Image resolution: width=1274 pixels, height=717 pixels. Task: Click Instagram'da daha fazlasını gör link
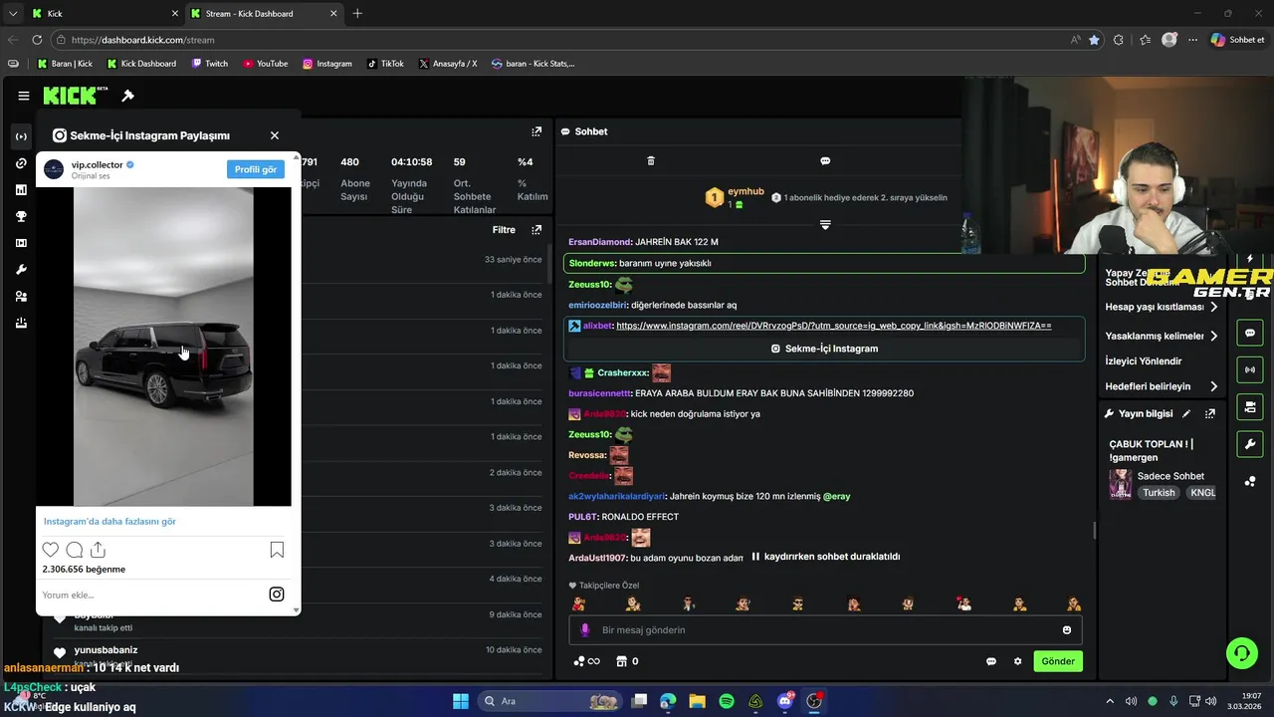tap(109, 521)
